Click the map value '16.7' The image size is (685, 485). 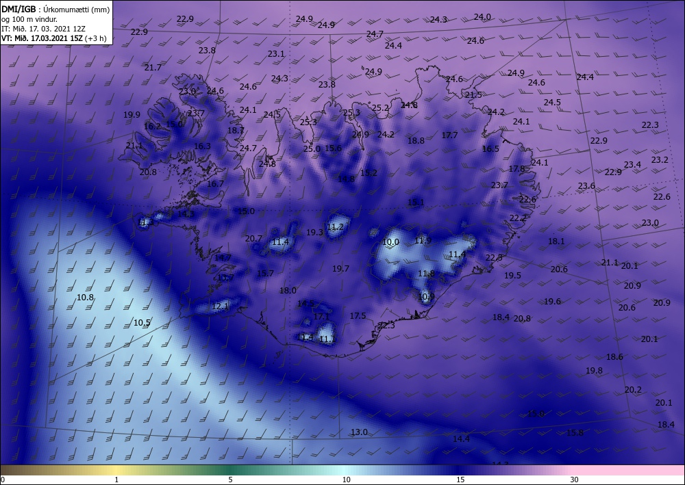pos(215,183)
